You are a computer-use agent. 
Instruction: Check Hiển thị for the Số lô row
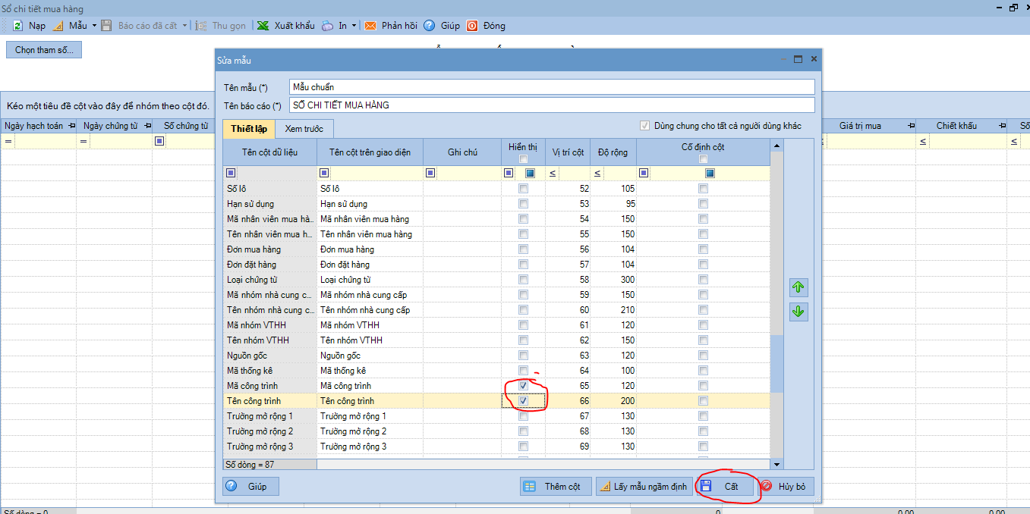tap(523, 189)
